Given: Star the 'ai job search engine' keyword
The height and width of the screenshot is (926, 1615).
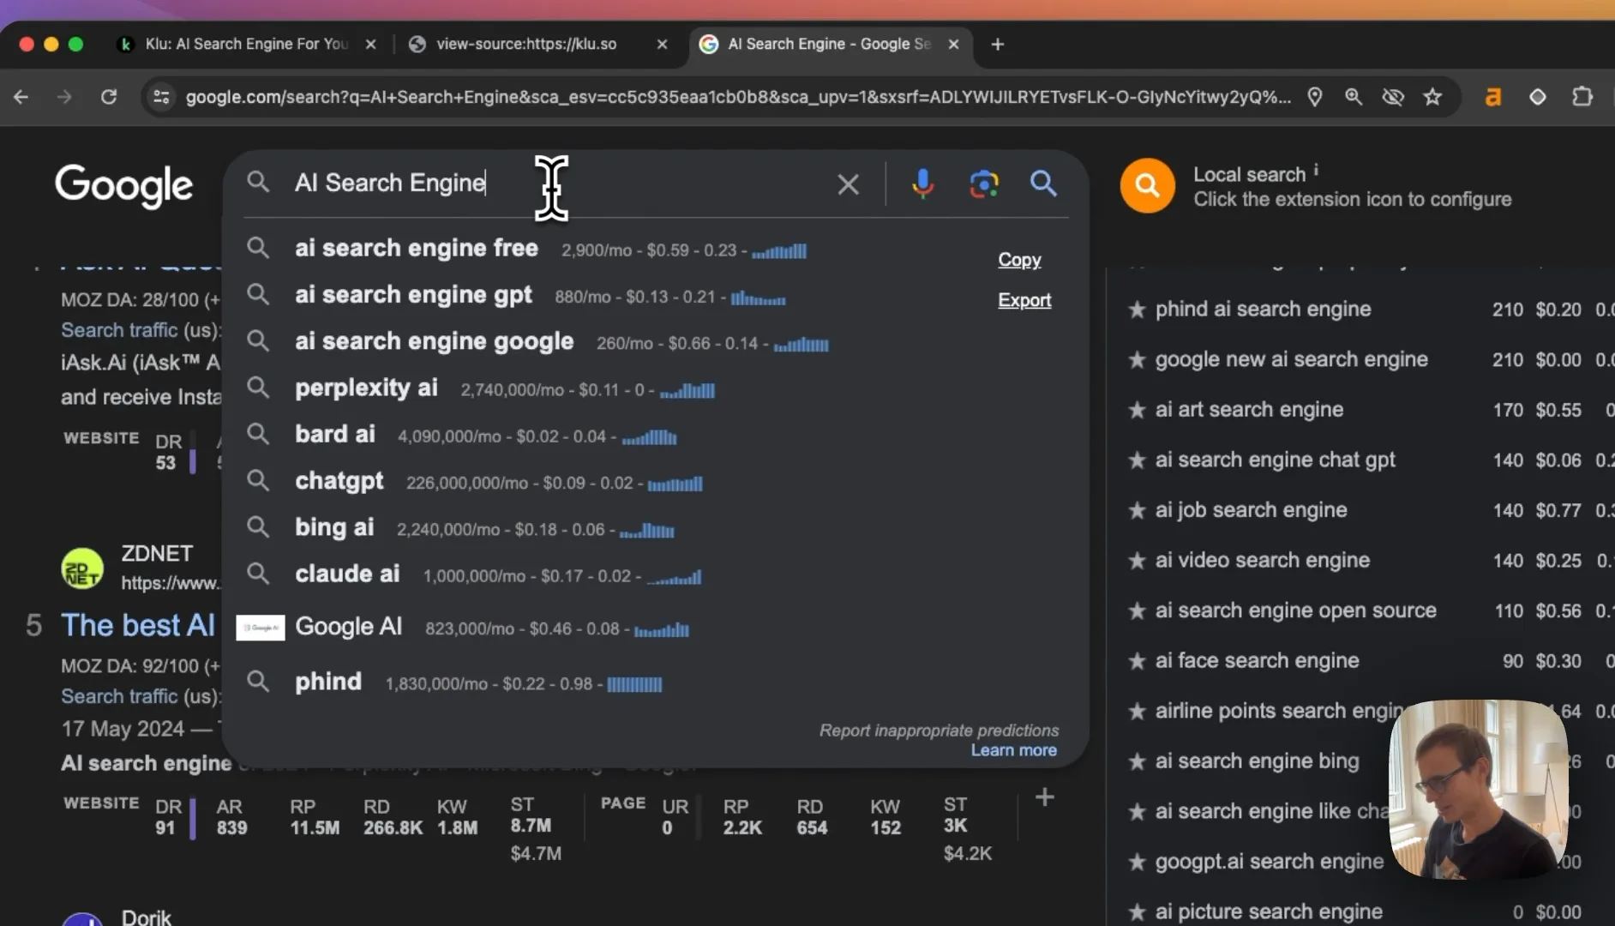Looking at the screenshot, I should (x=1137, y=510).
